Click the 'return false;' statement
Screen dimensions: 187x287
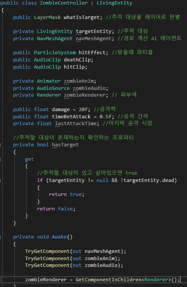[x=56, y=209]
